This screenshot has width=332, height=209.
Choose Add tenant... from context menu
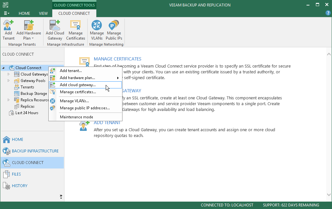click(85, 71)
